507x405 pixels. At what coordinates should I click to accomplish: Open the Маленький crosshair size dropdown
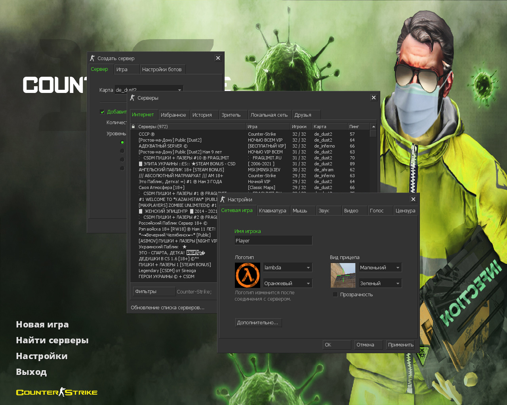click(x=379, y=267)
